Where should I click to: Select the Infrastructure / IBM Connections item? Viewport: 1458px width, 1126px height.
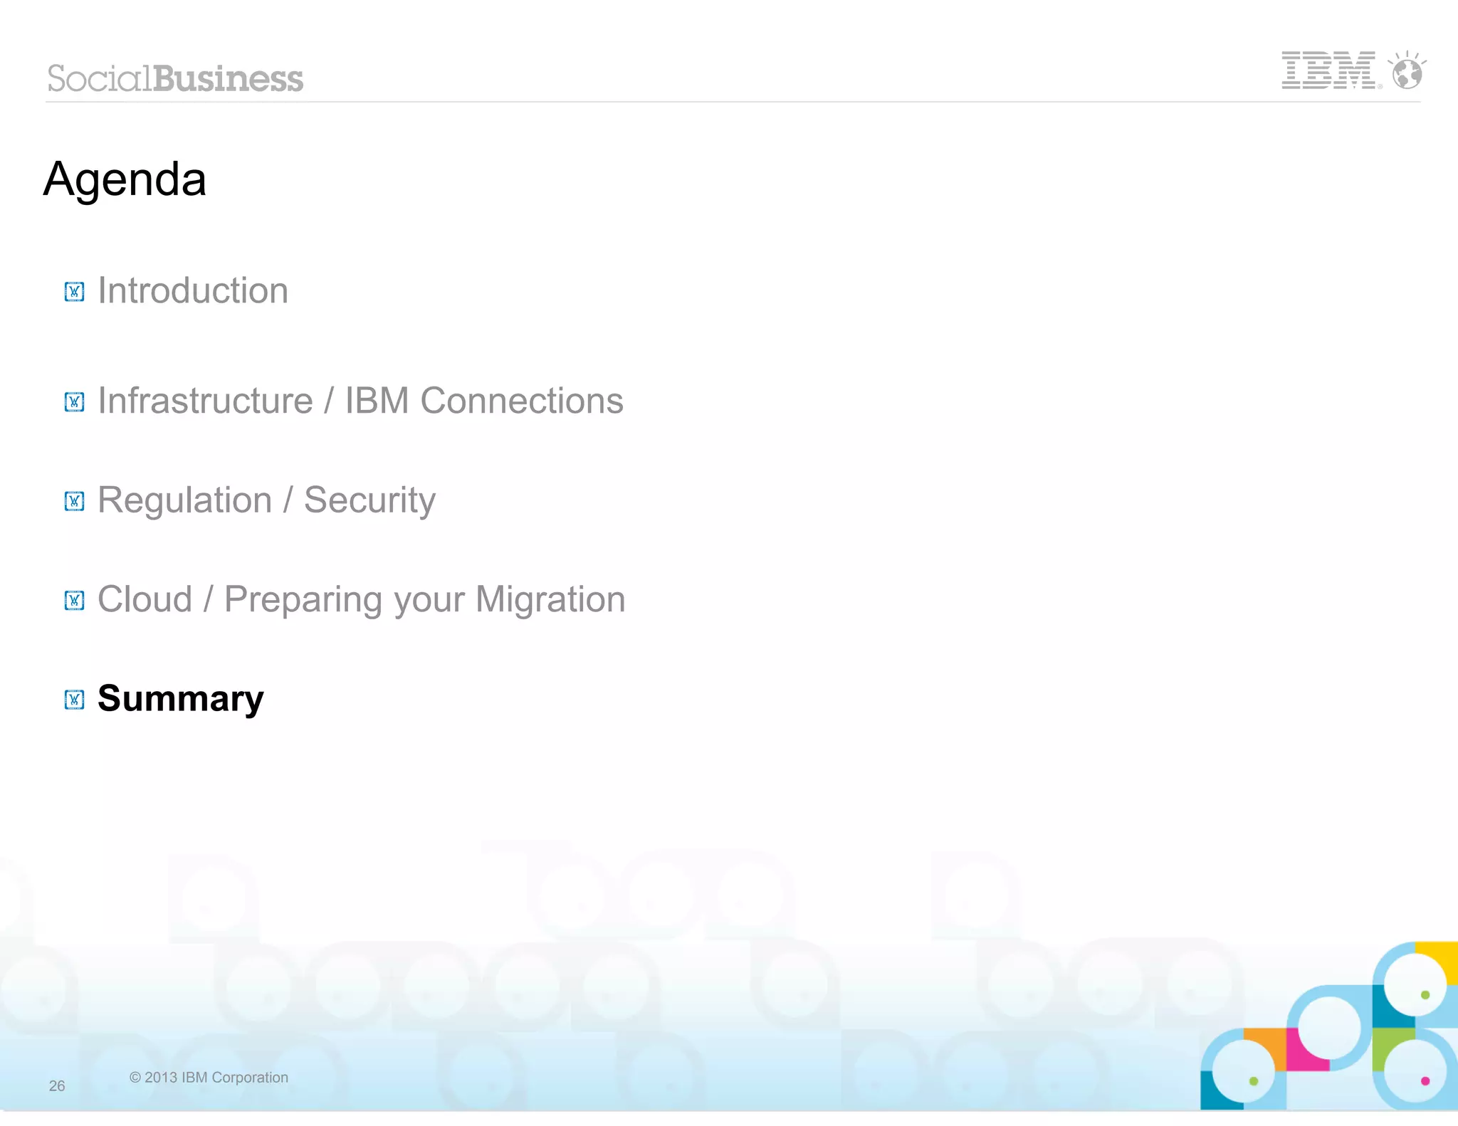pos(360,401)
